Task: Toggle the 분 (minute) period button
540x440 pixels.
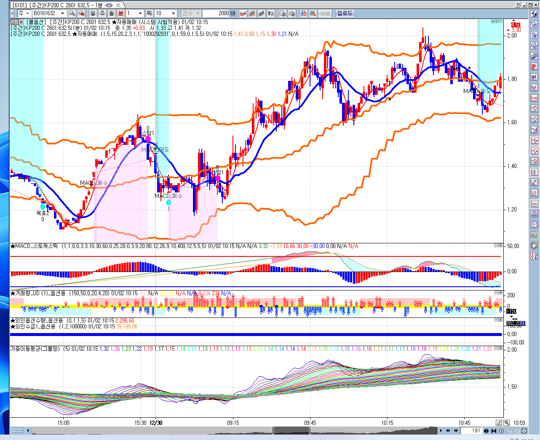Action: pos(121,13)
